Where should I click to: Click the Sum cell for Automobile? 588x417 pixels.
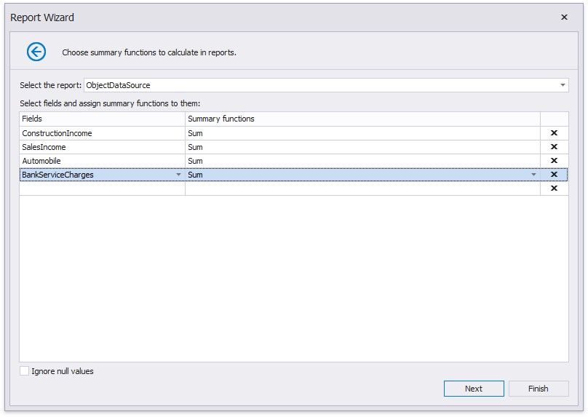(x=362, y=161)
